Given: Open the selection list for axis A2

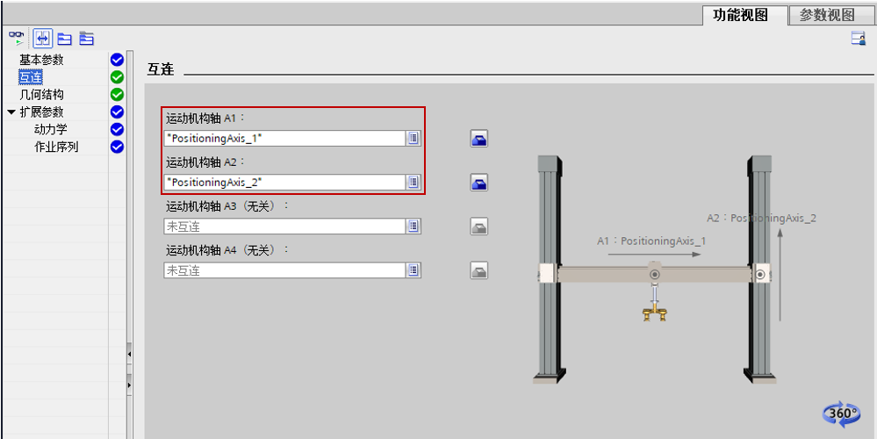Looking at the screenshot, I should (413, 183).
